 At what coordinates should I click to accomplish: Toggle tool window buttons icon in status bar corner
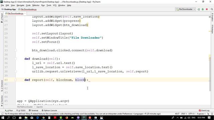pos(2,114)
